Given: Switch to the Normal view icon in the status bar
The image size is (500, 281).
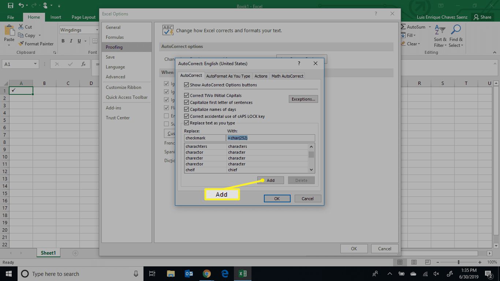Looking at the screenshot, I should tap(400, 262).
